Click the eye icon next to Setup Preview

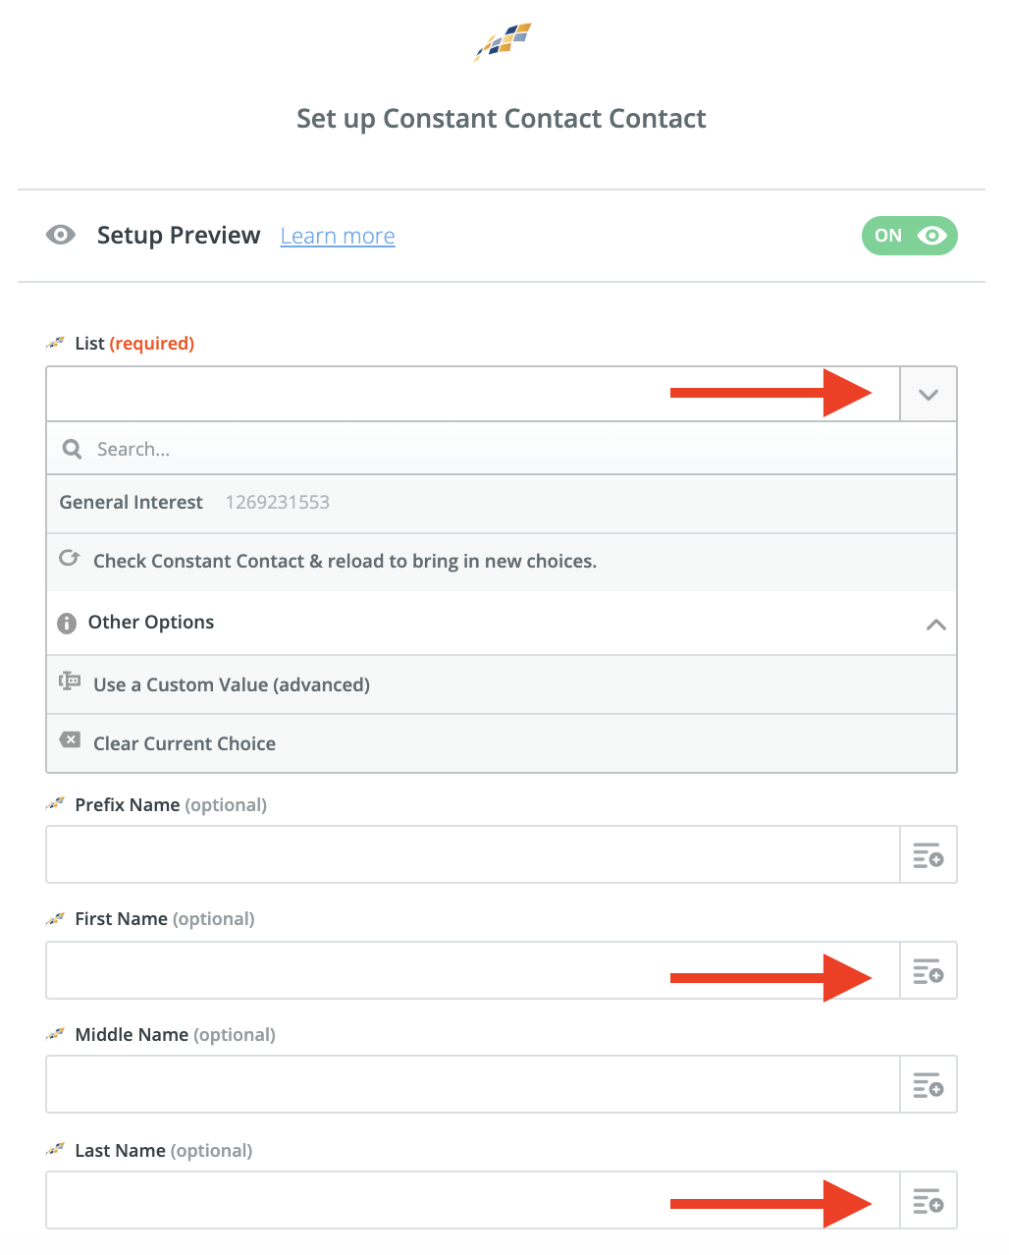tap(61, 236)
